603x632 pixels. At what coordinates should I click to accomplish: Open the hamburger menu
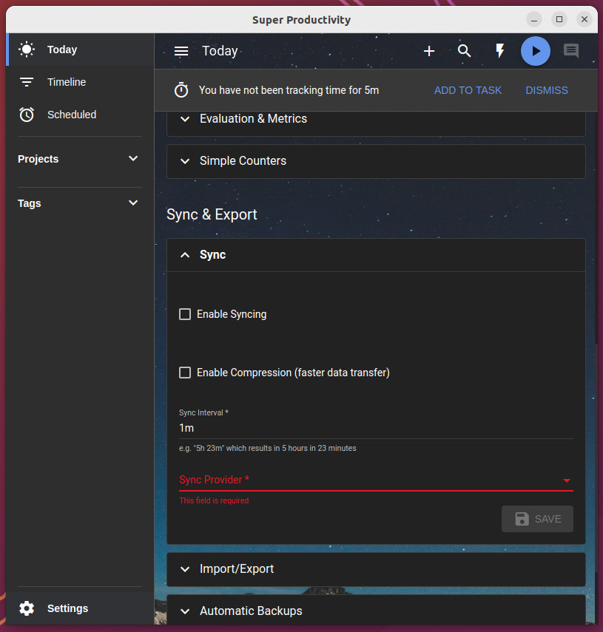tap(181, 51)
